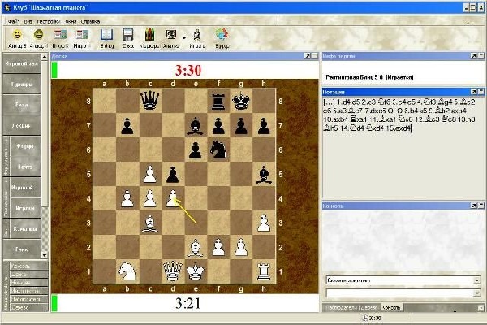Click the sidebar scroll up arrow
The width and height of the screenshot is (487, 325).
click(x=45, y=57)
